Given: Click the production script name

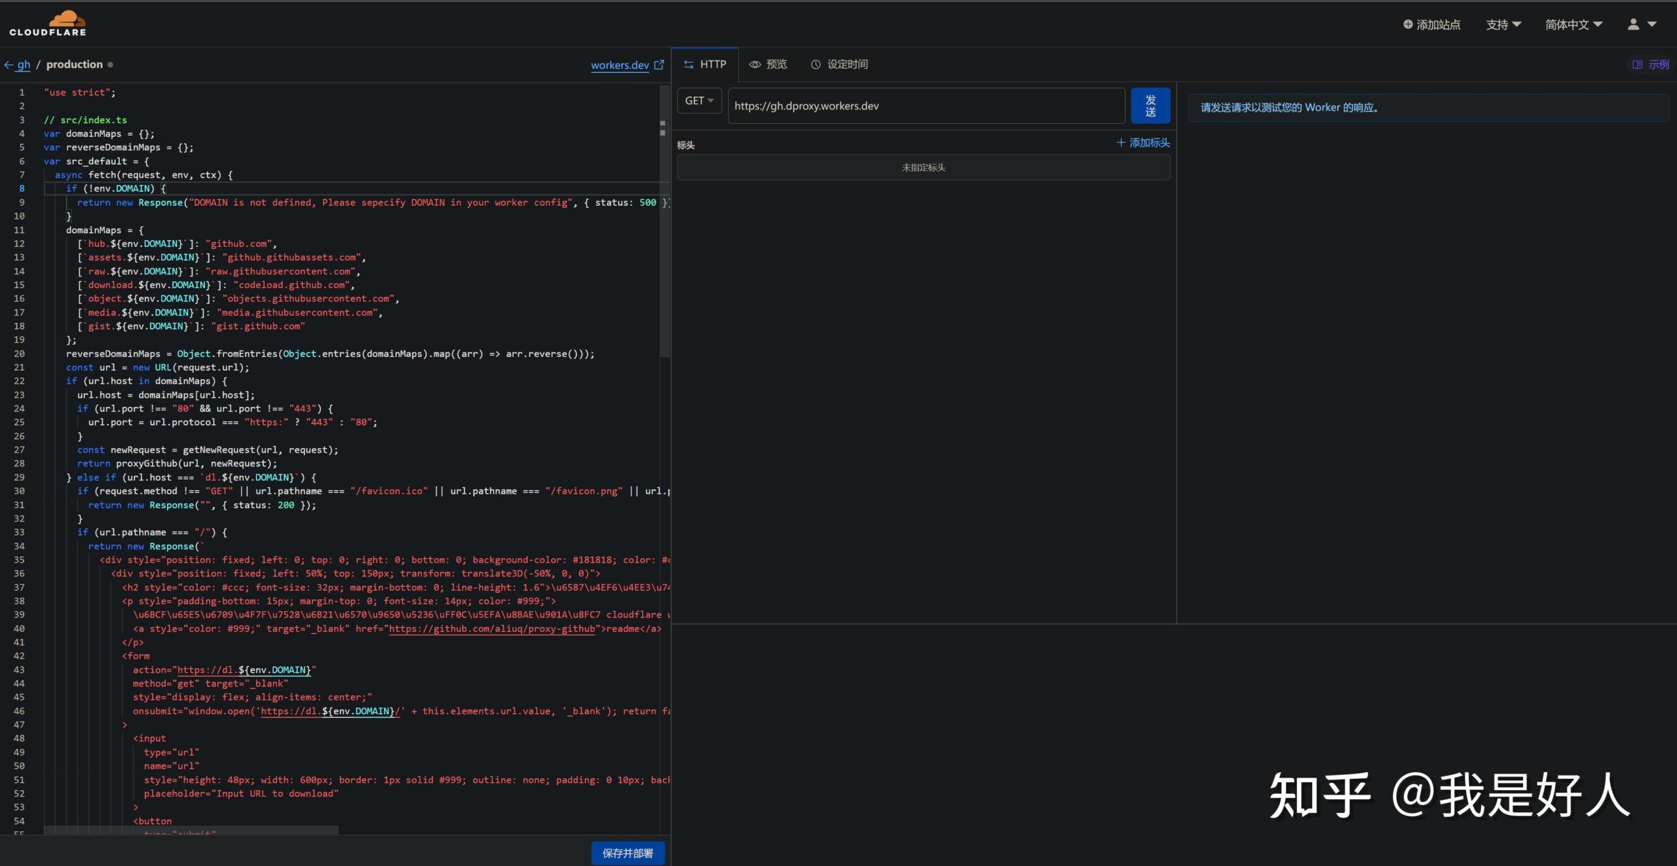Looking at the screenshot, I should coord(75,64).
